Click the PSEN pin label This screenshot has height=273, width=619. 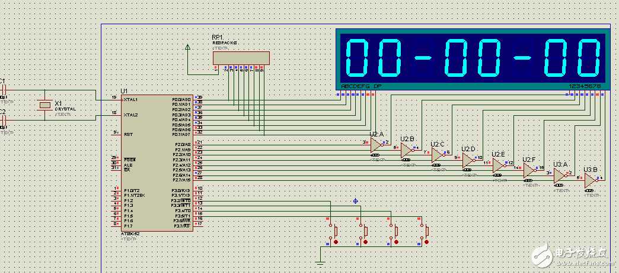pos(129,160)
